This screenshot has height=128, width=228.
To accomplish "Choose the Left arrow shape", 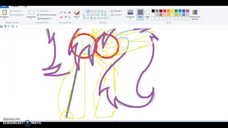I will tap(102, 15).
